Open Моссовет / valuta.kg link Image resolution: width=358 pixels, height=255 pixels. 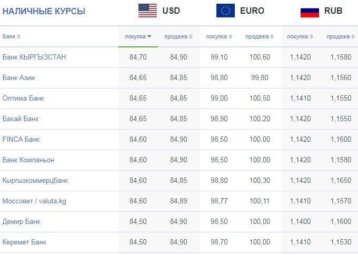coord(34,201)
